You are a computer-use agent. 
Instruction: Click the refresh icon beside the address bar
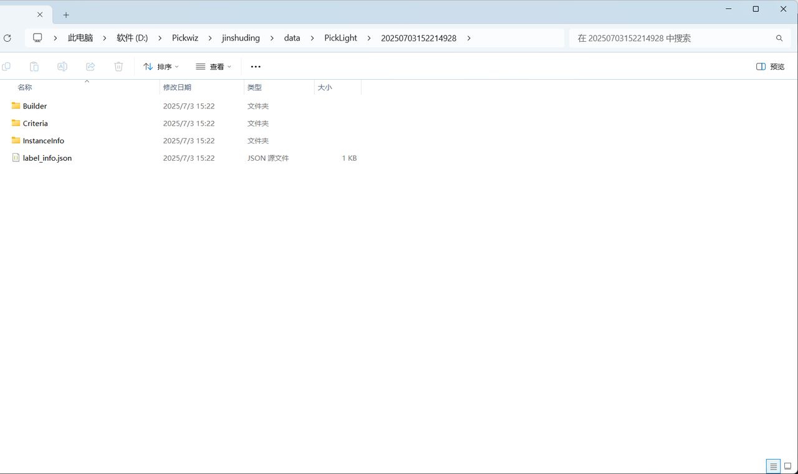click(7, 38)
